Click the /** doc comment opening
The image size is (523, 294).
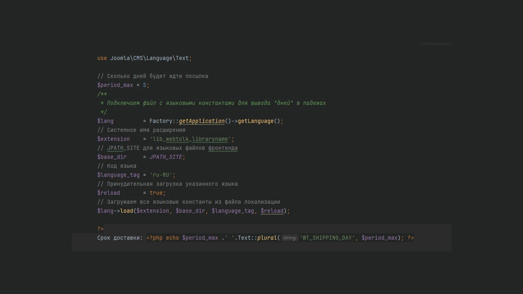point(102,94)
